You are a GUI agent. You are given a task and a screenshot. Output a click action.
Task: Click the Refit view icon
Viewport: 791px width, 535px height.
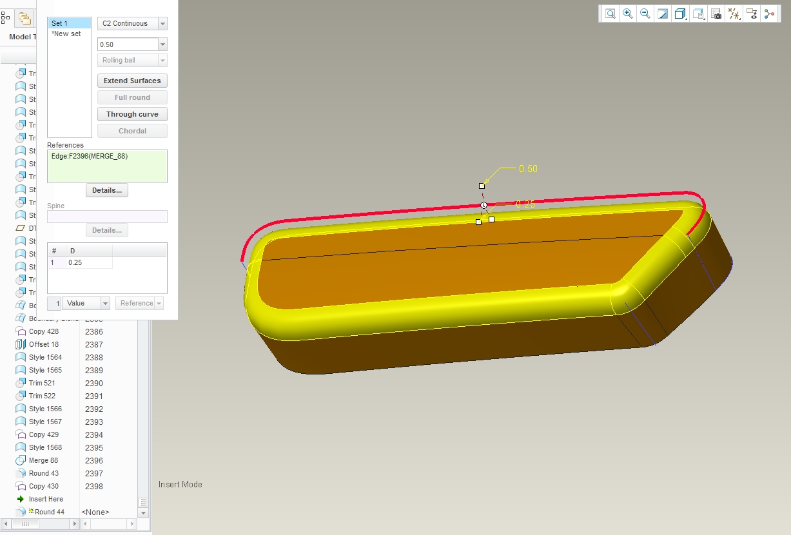(610, 14)
